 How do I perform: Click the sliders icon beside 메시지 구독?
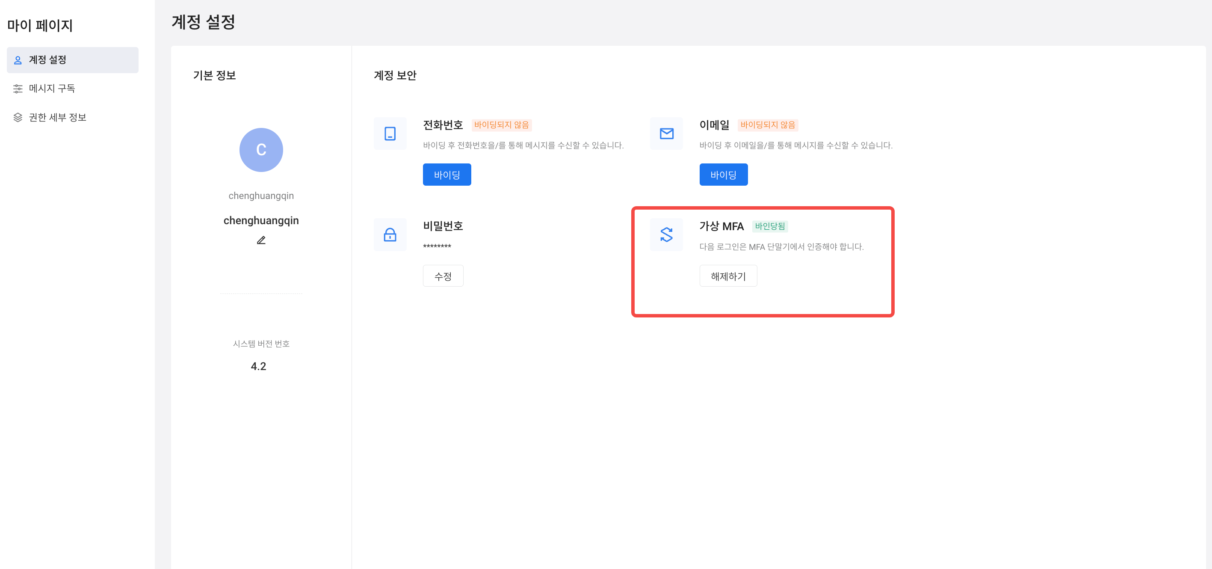18,89
